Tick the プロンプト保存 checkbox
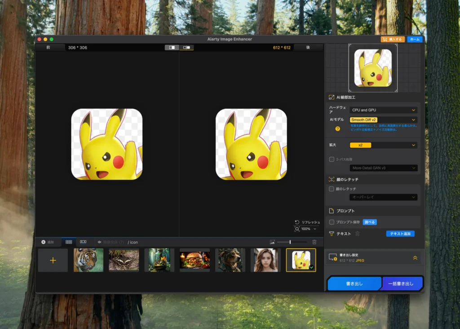 click(x=332, y=222)
